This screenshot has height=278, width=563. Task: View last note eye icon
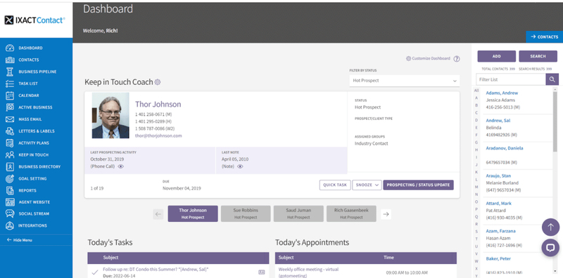240,166
